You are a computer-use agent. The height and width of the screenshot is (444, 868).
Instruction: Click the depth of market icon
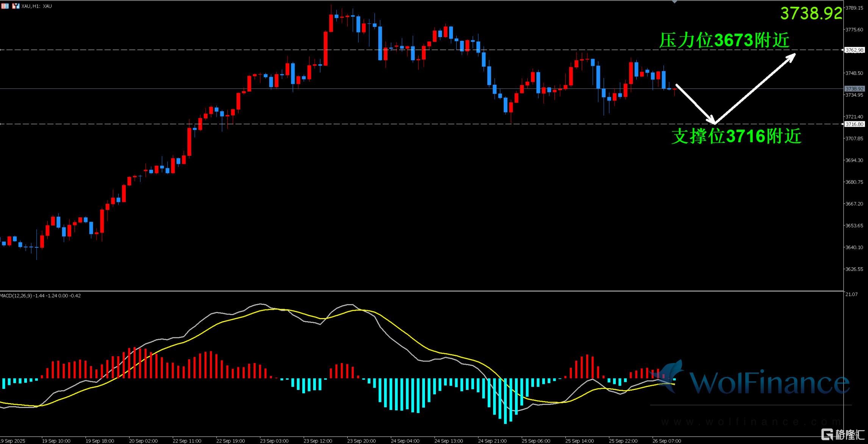[x=16, y=6]
